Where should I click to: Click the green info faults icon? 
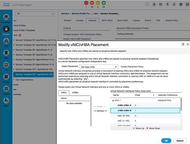[x=104, y=3]
